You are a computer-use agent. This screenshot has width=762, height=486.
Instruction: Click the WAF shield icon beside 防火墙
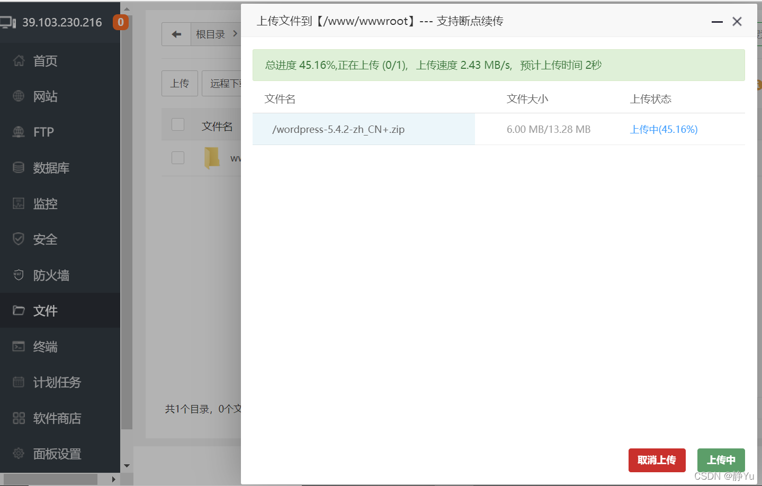[x=19, y=275]
